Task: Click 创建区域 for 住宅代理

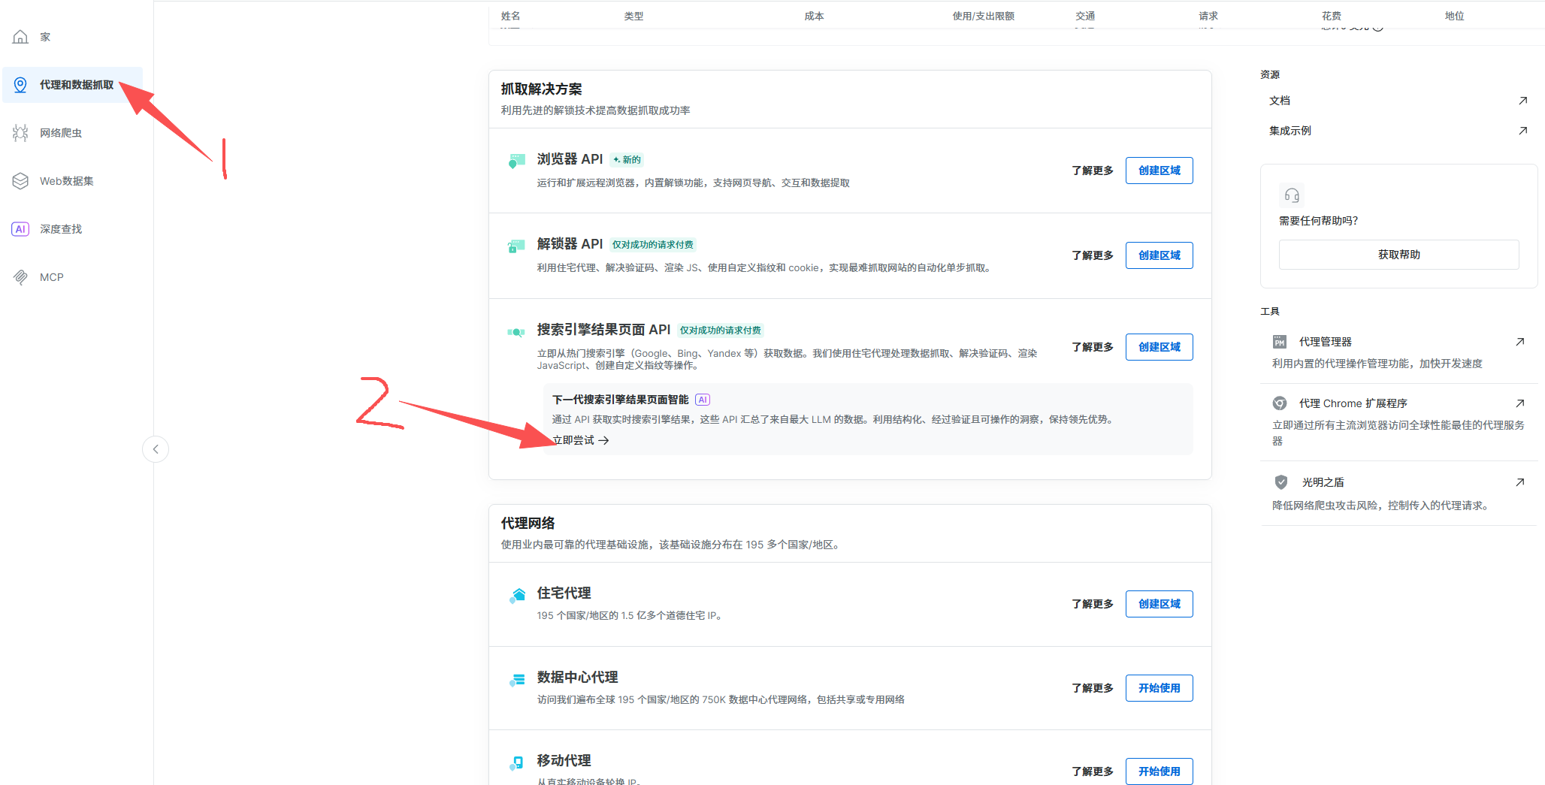Action: coord(1159,603)
